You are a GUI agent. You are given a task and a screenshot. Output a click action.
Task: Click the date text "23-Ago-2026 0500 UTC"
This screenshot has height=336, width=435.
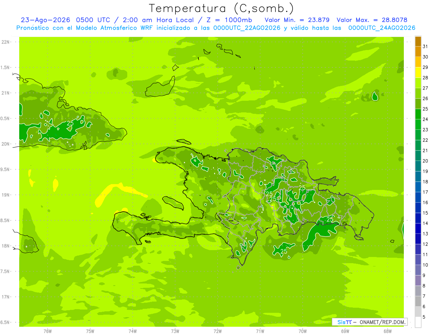[66, 20]
